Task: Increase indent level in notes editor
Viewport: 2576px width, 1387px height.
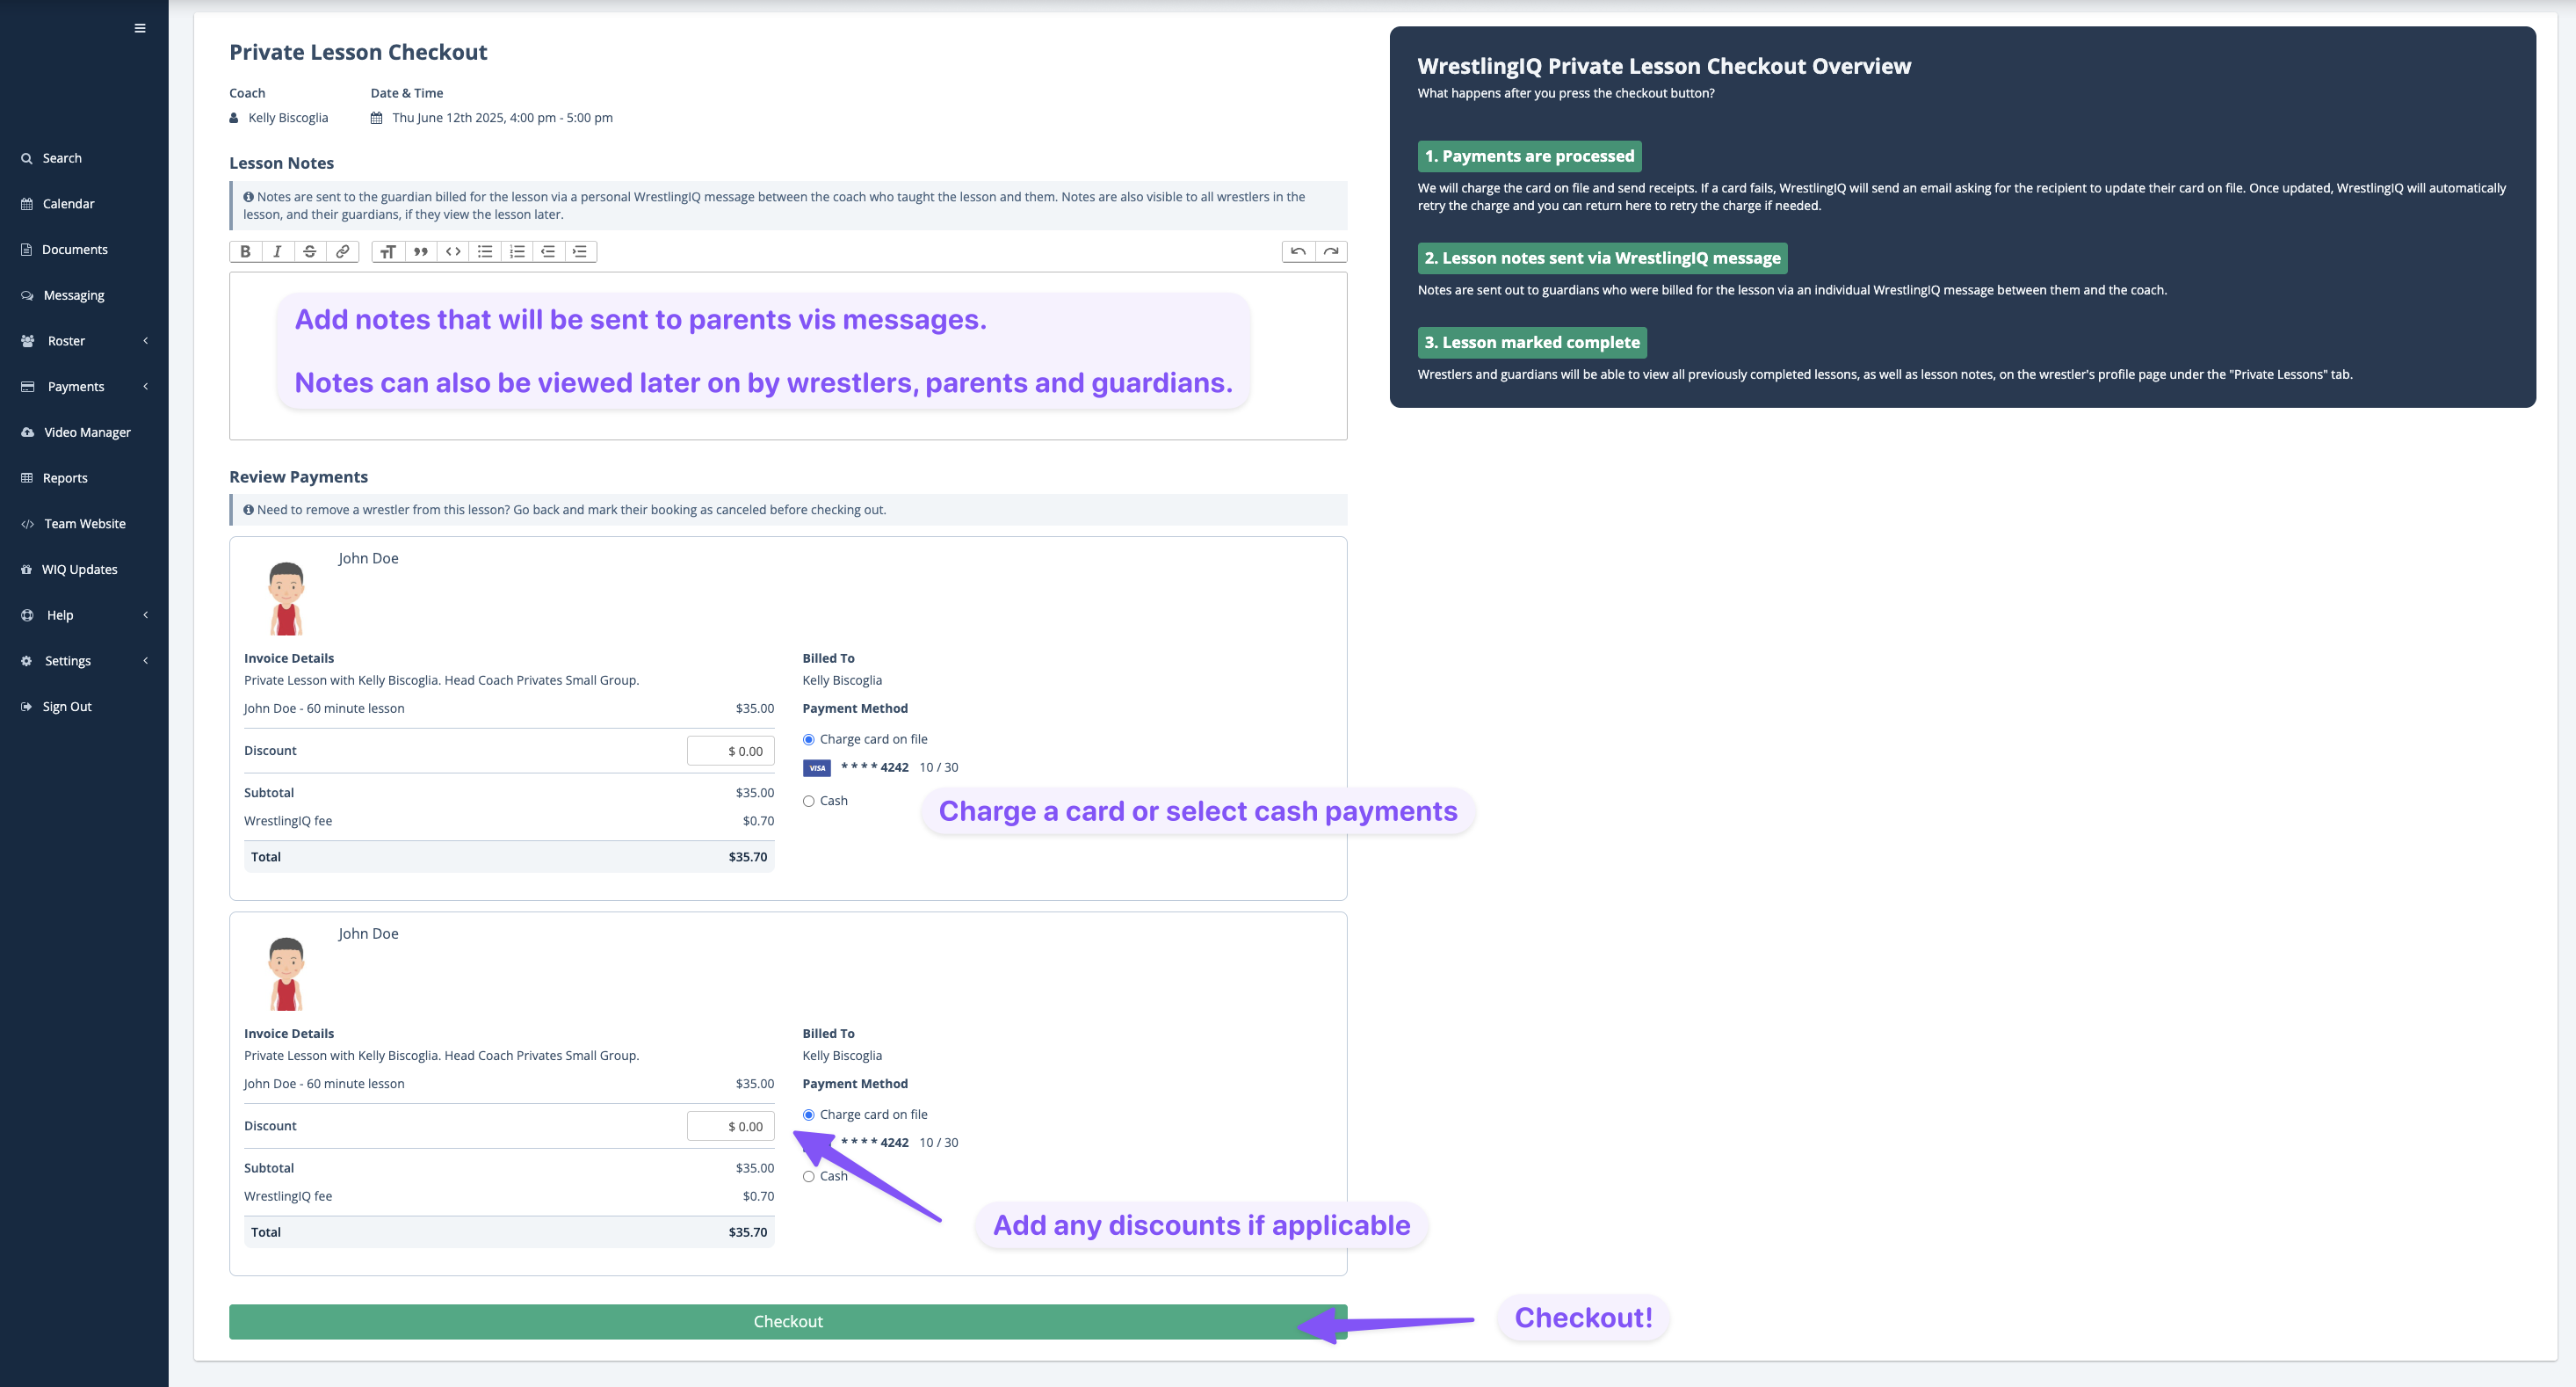Action: (580, 251)
